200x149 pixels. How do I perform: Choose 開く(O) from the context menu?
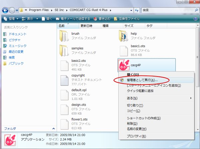click(x=156, y=74)
